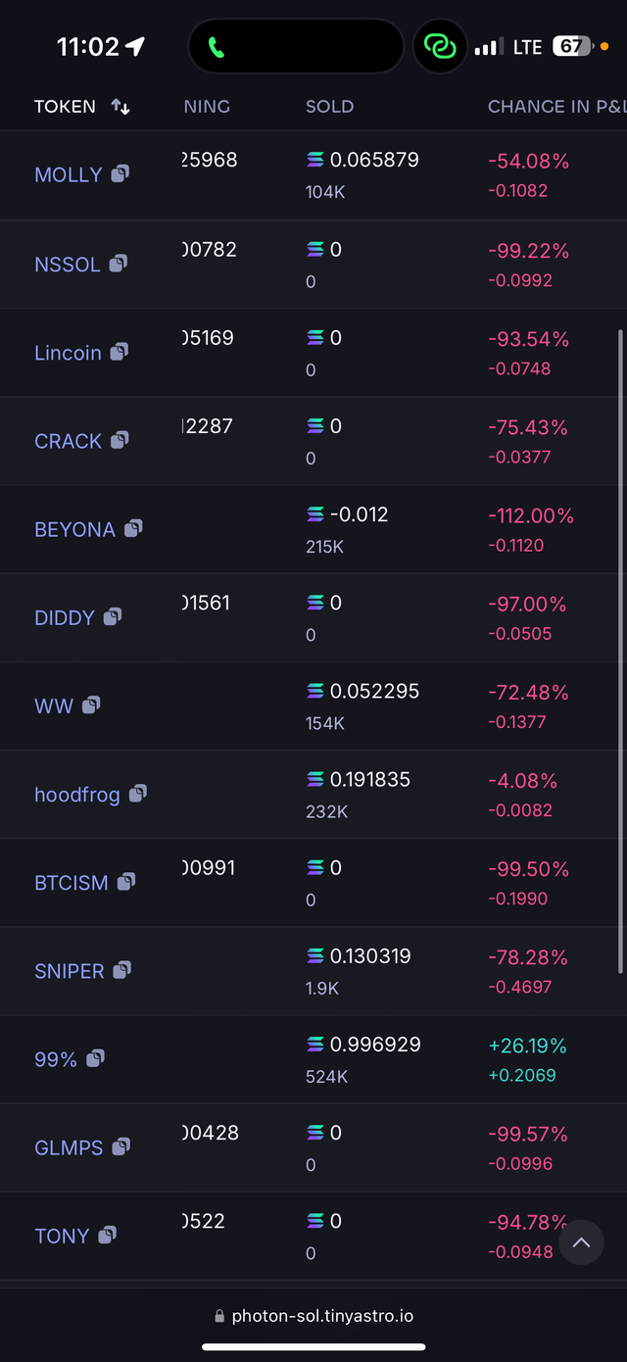Viewport: 627px width, 1362px height.
Task: Open the GLMPS token page
Action: click(69, 1147)
